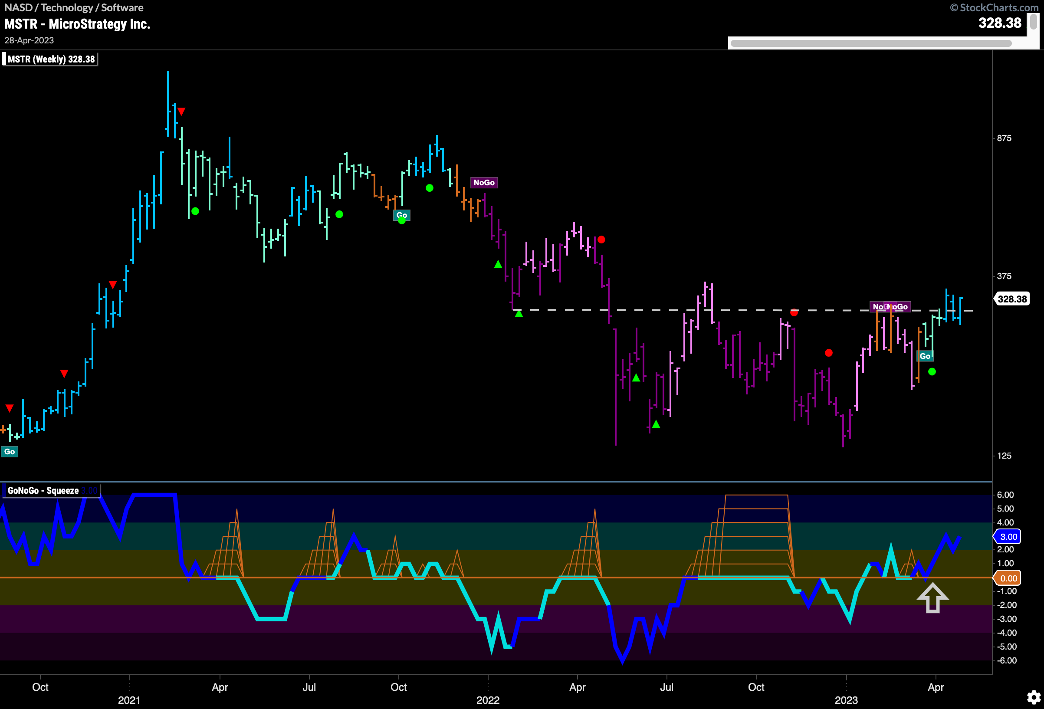Click the -6.00 oscillator axis label

coord(1006,660)
